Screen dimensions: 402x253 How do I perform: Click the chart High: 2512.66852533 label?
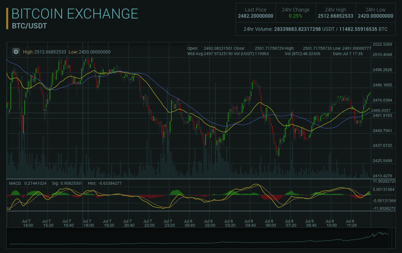tap(45, 52)
